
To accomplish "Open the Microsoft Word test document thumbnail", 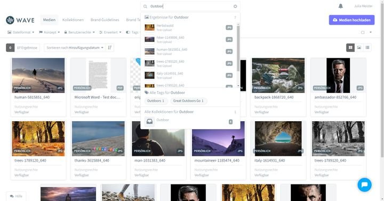I will 98,75.
